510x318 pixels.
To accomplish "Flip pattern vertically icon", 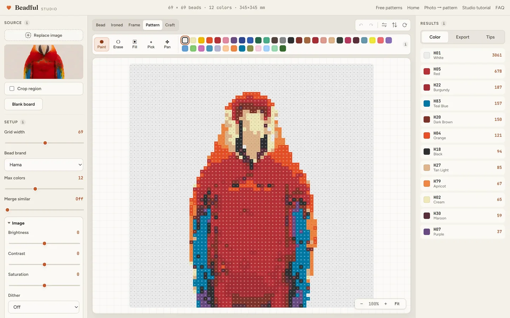I will [395, 25].
